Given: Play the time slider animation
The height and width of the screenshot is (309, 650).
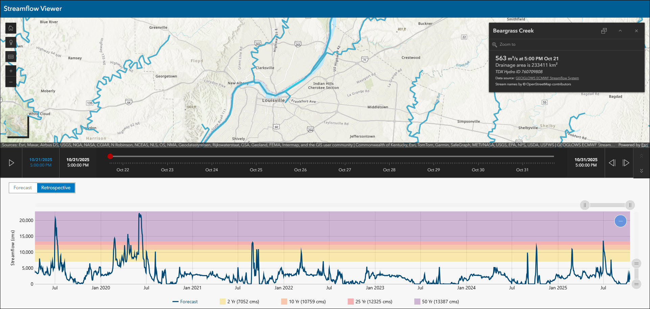Looking at the screenshot, I should (x=11, y=163).
